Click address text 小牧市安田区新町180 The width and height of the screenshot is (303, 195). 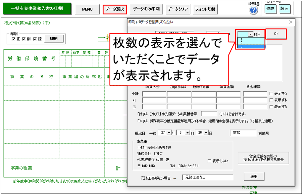click(x=154, y=148)
